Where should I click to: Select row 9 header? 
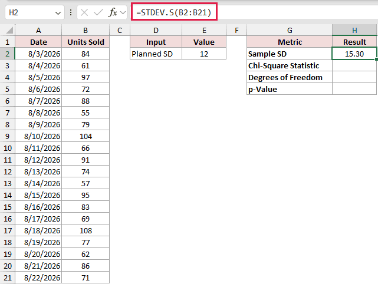click(8, 136)
